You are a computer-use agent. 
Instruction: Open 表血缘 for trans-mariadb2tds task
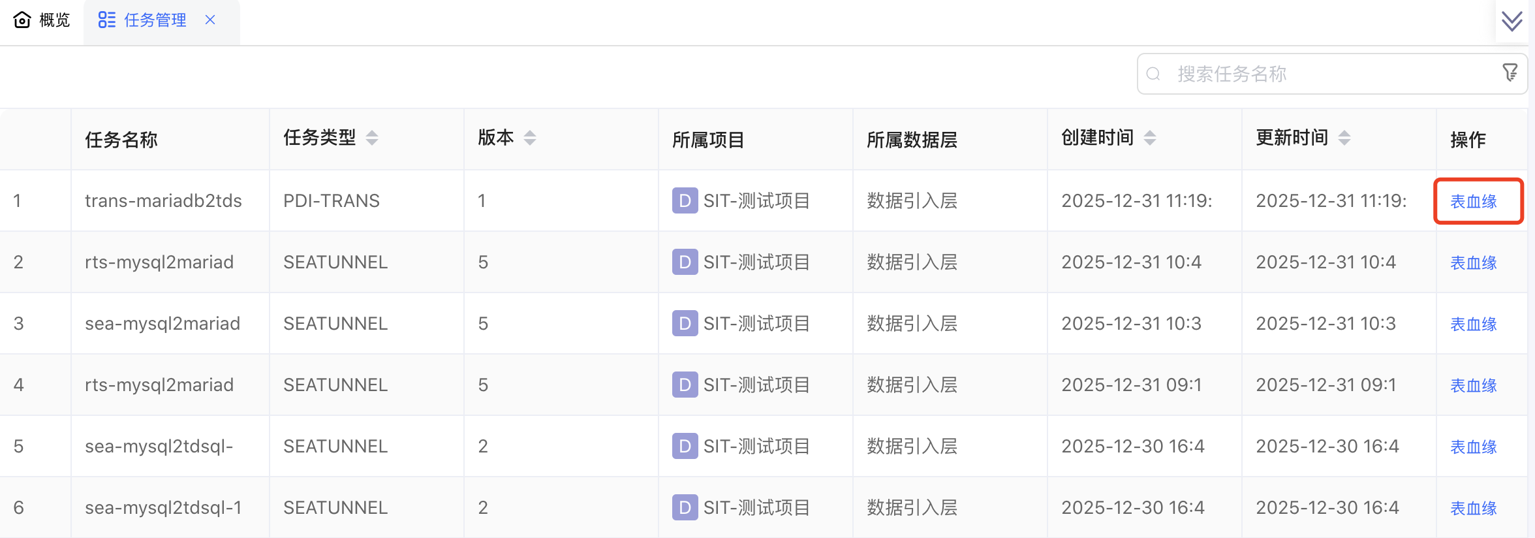click(x=1473, y=202)
